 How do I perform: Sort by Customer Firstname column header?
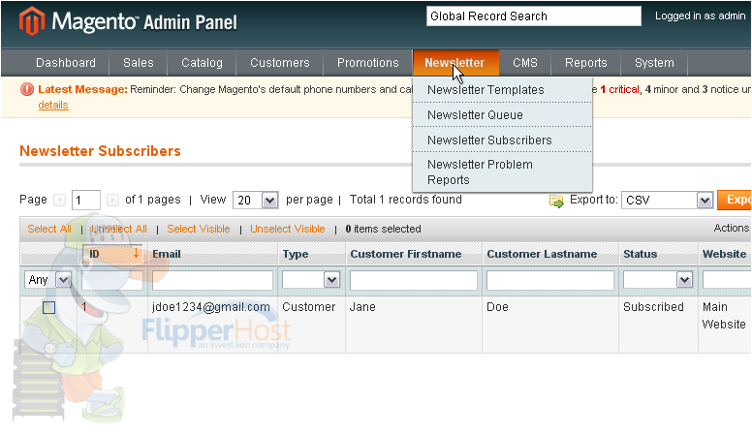(406, 254)
